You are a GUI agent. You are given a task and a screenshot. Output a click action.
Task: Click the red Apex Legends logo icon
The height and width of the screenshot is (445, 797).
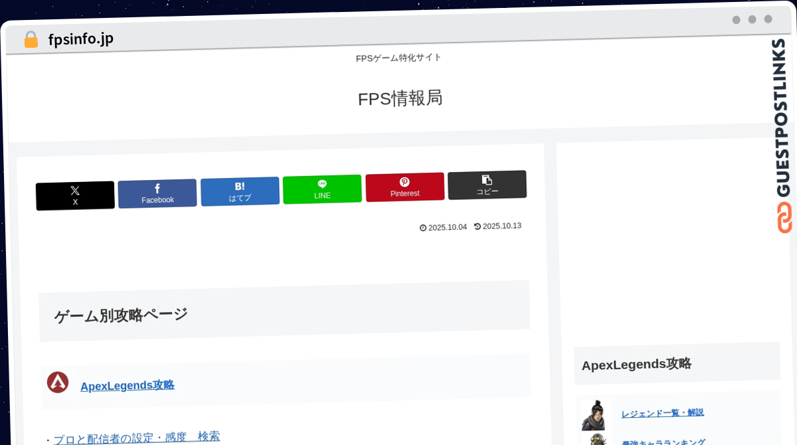tap(58, 383)
